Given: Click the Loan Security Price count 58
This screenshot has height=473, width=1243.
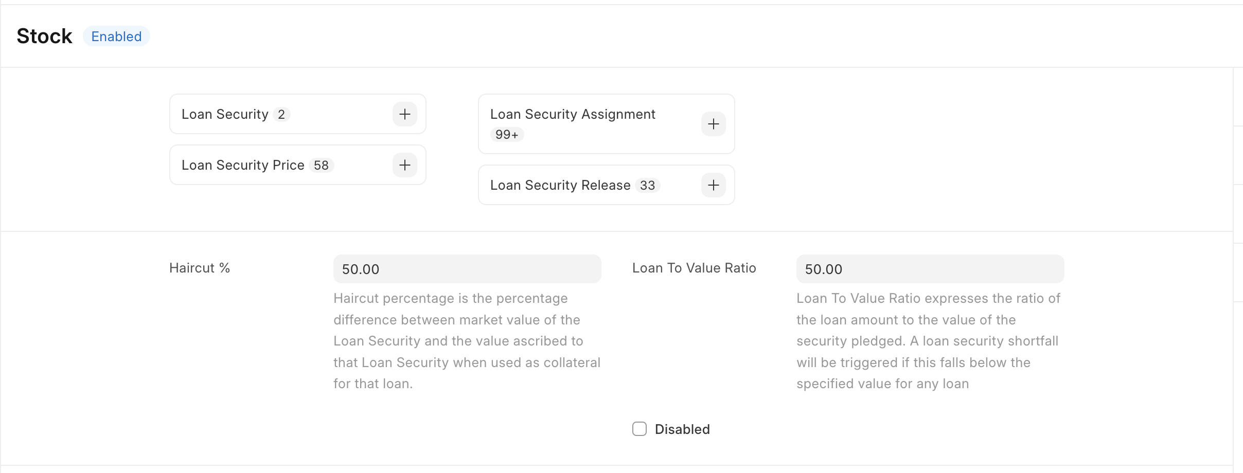Looking at the screenshot, I should (x=322, y=165).
